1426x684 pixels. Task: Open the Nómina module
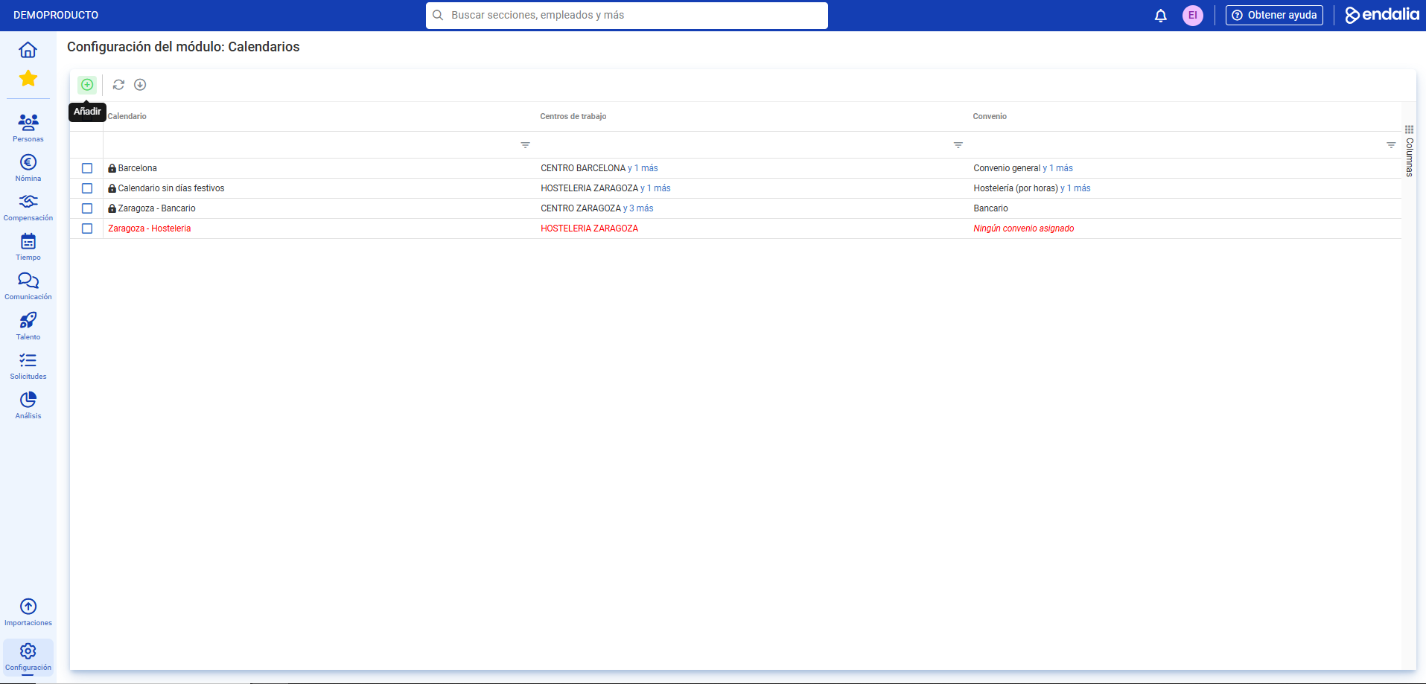28,167
